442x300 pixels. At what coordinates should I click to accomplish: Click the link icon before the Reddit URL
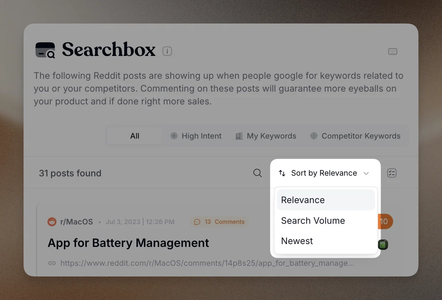click(x=52, y=263)
